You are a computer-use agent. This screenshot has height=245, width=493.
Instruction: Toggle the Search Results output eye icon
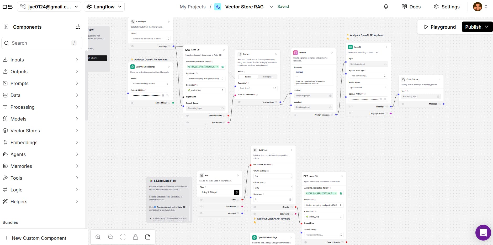(x=187, y=116)
